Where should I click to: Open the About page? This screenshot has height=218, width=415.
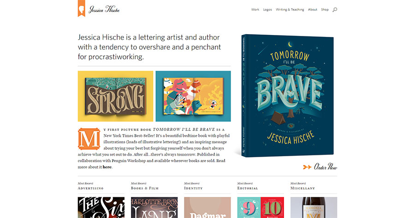point(313,10)
